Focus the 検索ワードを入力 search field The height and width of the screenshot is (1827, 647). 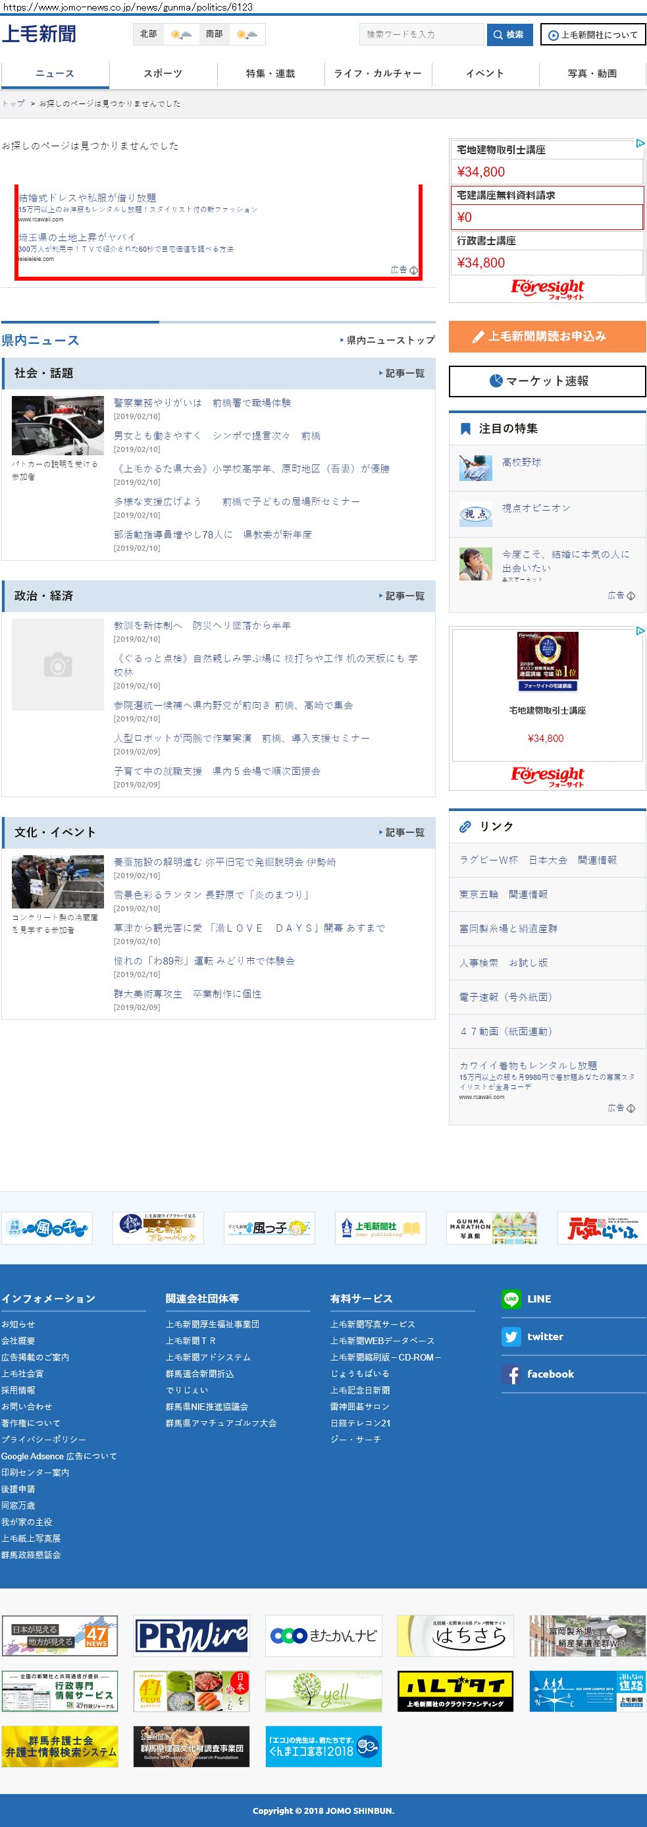point(422,34)
